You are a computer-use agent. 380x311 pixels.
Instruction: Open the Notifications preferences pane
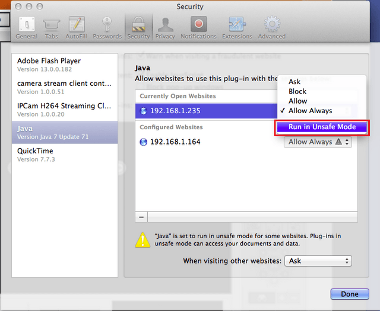(198, 28)
